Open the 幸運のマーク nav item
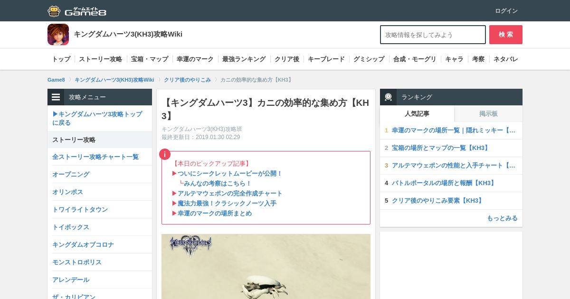570x299 pixels. tap(195, 59)
